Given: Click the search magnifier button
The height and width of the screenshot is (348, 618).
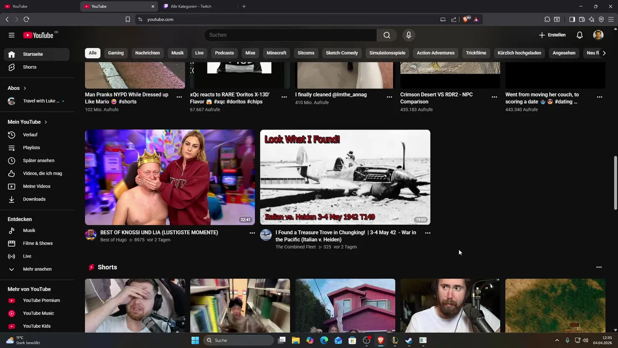Looking at the screenshot, I should click(387, 35).
